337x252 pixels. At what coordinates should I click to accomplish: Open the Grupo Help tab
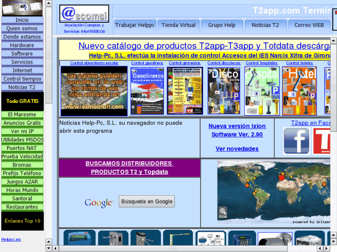(222, 25)
